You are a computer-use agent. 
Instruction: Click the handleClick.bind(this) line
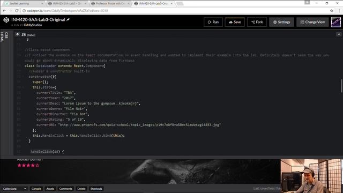pyautogui.click(x=79, y=136)
